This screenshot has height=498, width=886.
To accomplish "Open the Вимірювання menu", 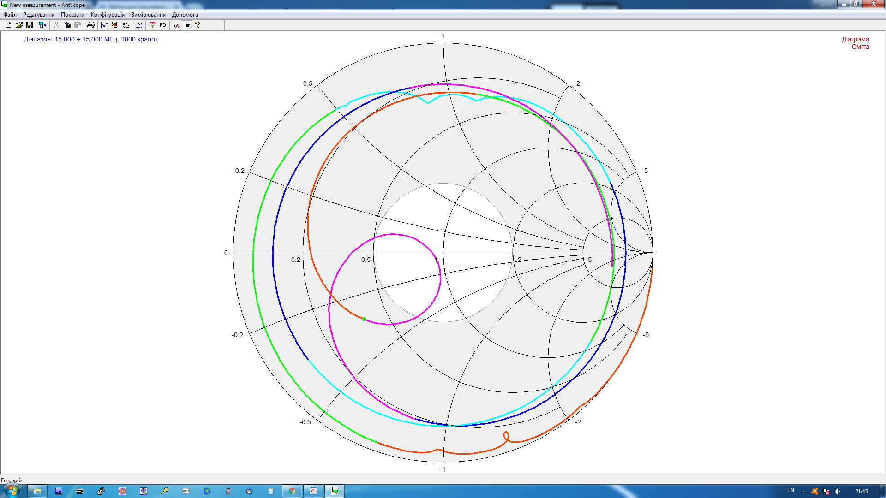I will click(148, 15).
